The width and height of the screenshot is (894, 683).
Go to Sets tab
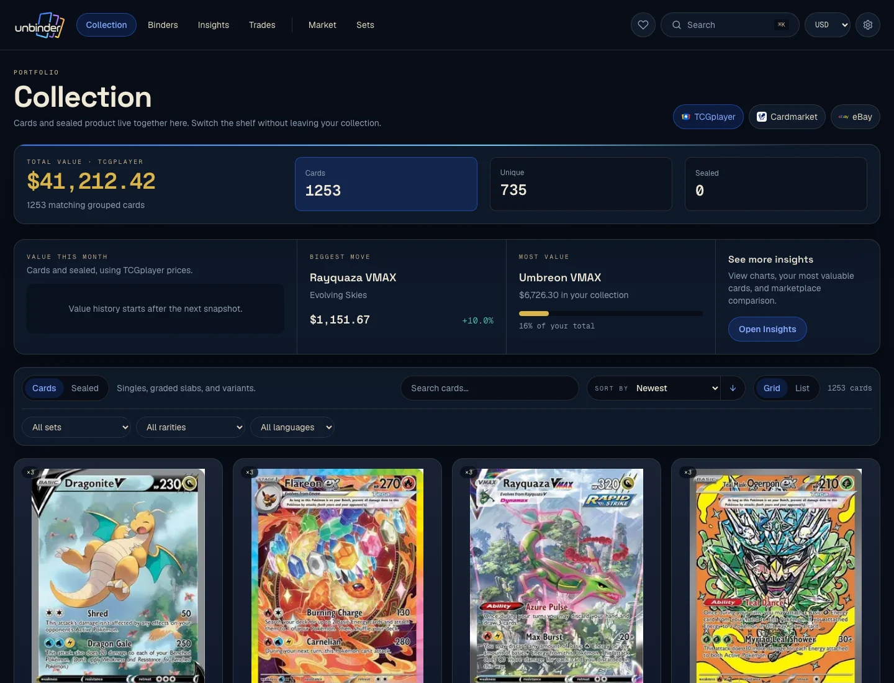point(365,25)
